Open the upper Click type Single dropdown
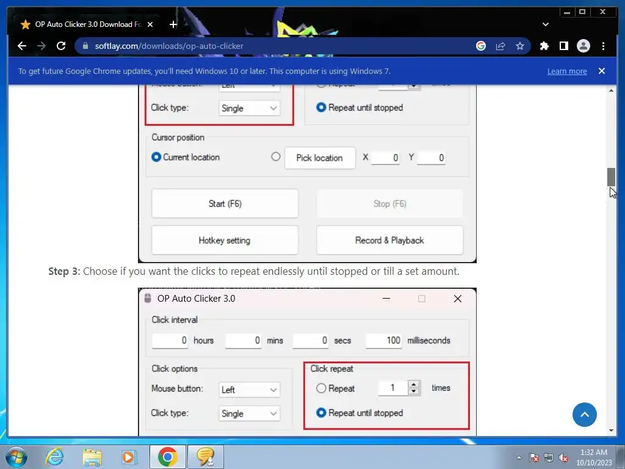 pos(249,108)
